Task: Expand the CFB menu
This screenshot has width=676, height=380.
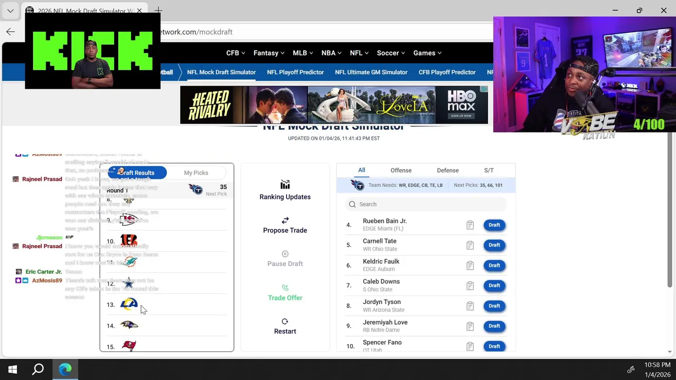Action: point(236,53)
